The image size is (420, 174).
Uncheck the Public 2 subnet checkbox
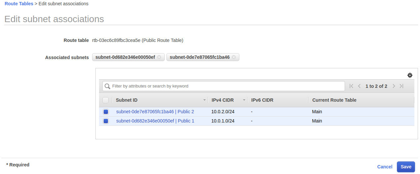[x=106, y=112]
